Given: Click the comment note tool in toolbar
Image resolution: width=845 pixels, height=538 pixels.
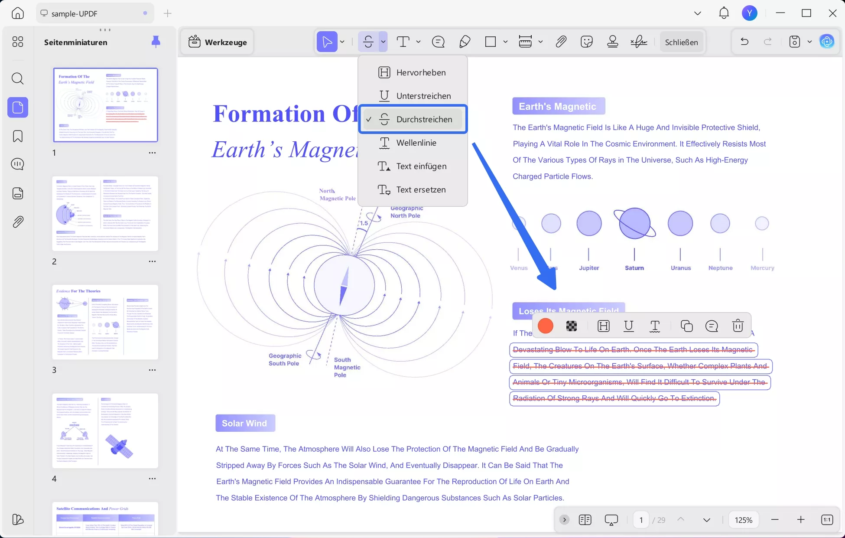Looking at the screenshot, I should pyautogui.click(x=438, y=42).
